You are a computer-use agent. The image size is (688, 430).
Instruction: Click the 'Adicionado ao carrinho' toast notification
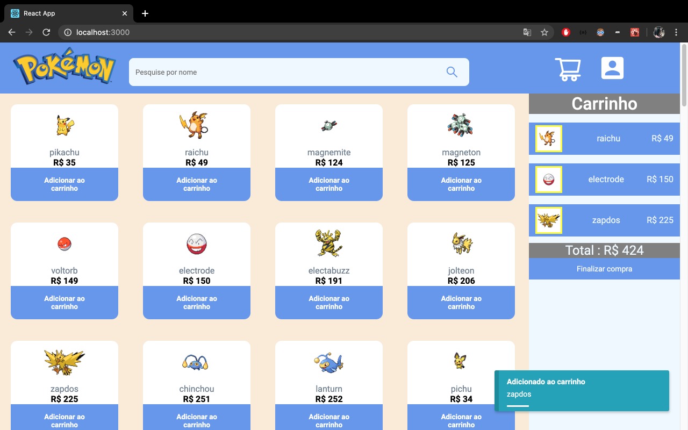[x=582, y=391]
